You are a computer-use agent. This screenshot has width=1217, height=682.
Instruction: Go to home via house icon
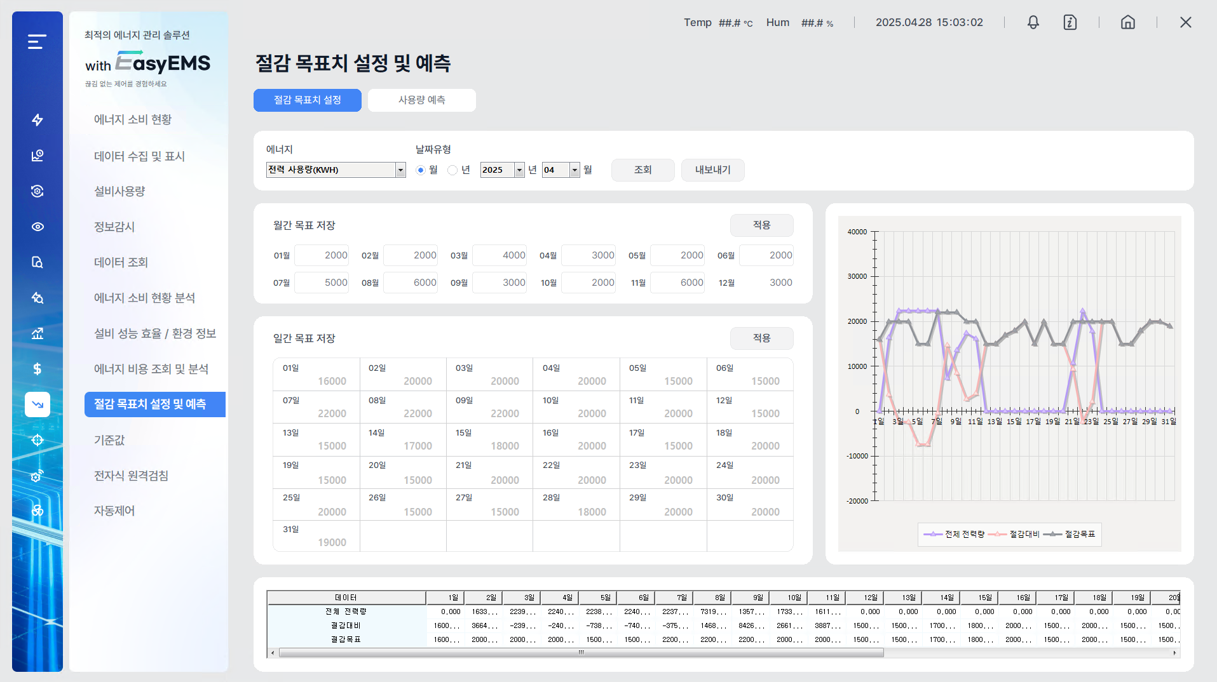pyautogui.click(x=1127, y=23)
